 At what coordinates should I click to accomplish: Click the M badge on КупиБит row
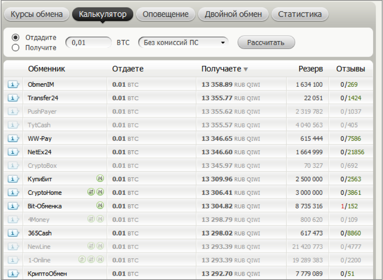pyautogui.click(x=100, y=179)
